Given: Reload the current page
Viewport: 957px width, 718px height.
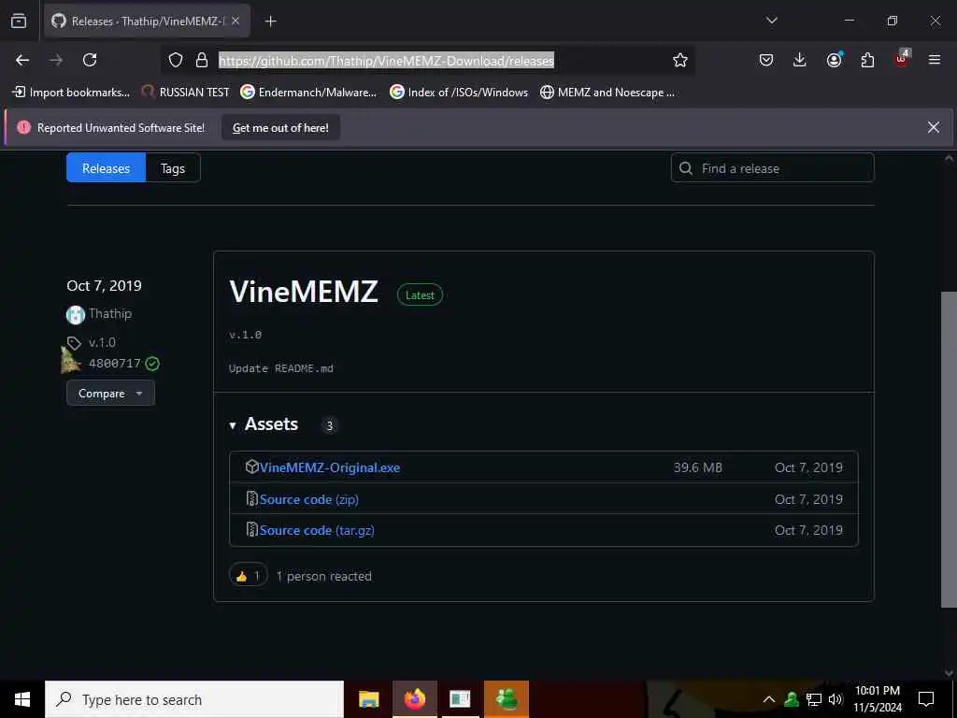Looking at the screenshot, I should coord(90,60).
